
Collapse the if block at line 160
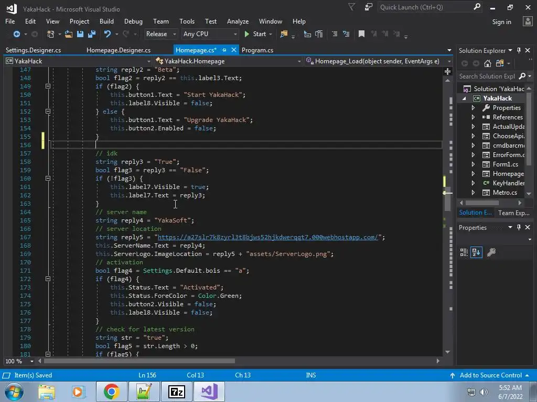48,178
